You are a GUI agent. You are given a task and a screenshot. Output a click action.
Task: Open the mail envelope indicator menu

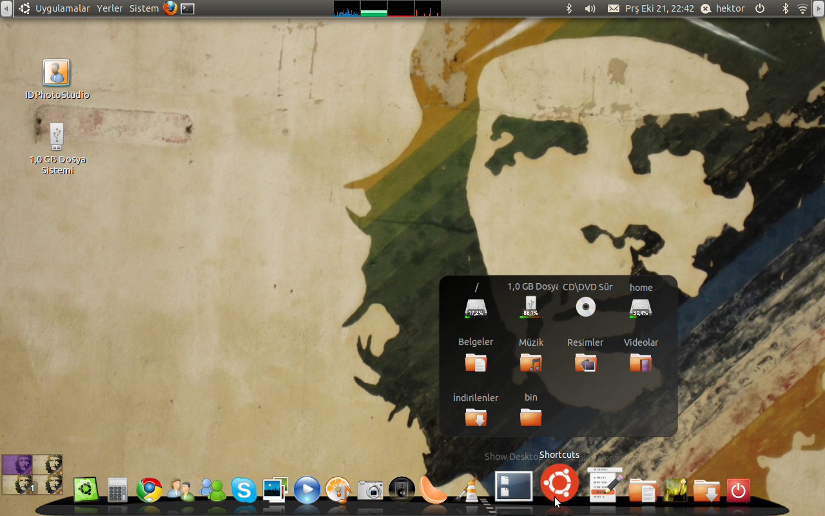tap(614, 8)
